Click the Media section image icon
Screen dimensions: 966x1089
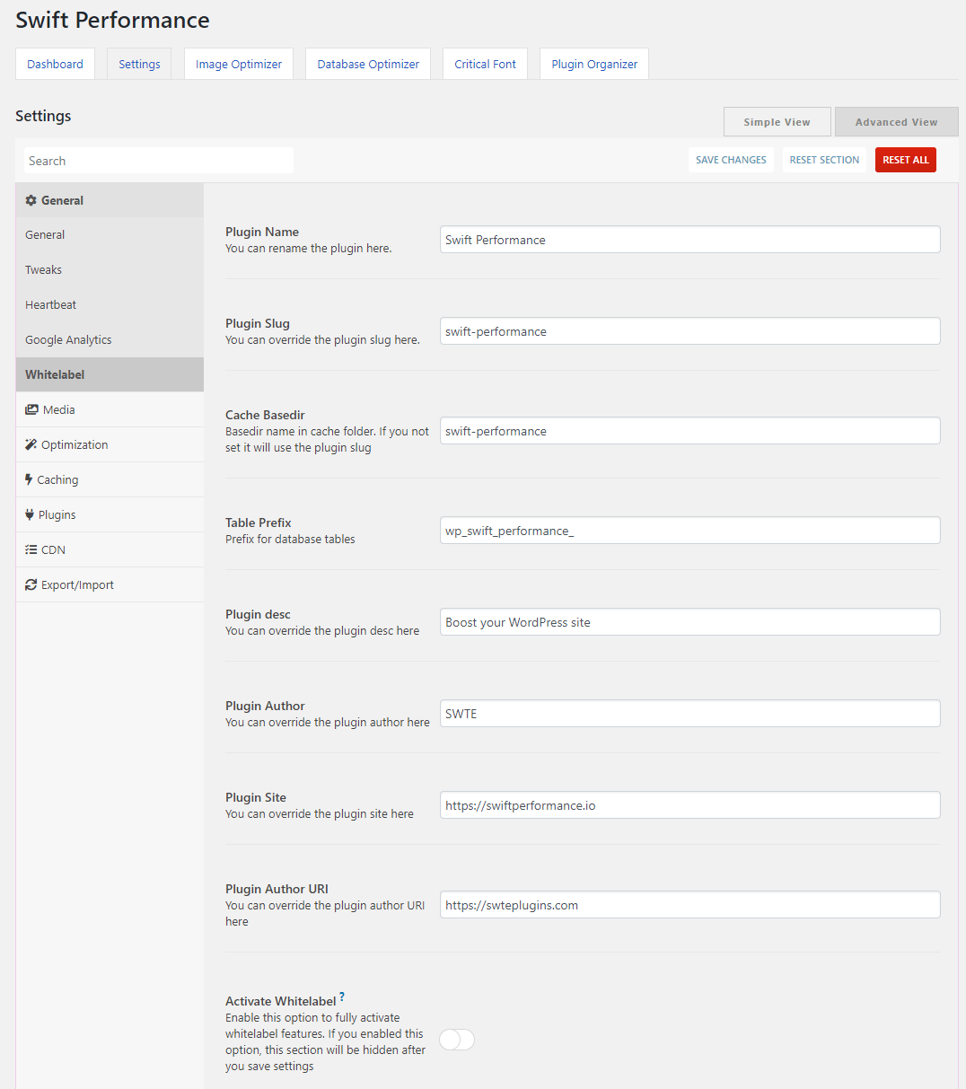pyautogui.click(x=31, y=409)
